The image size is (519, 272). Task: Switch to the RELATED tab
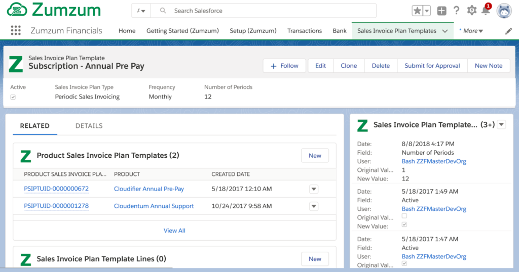[x=35, y=126]
